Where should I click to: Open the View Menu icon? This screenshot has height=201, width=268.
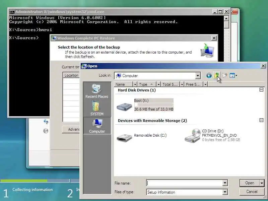[233, 75]
